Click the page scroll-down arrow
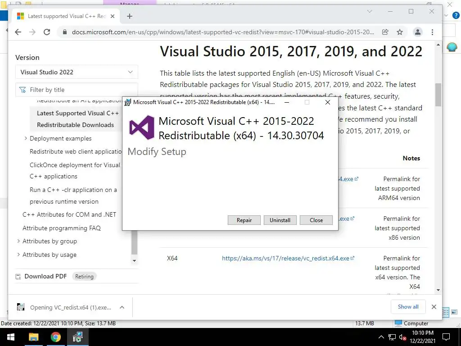Screen dimensions: 461x346 [x=438, y=290]
